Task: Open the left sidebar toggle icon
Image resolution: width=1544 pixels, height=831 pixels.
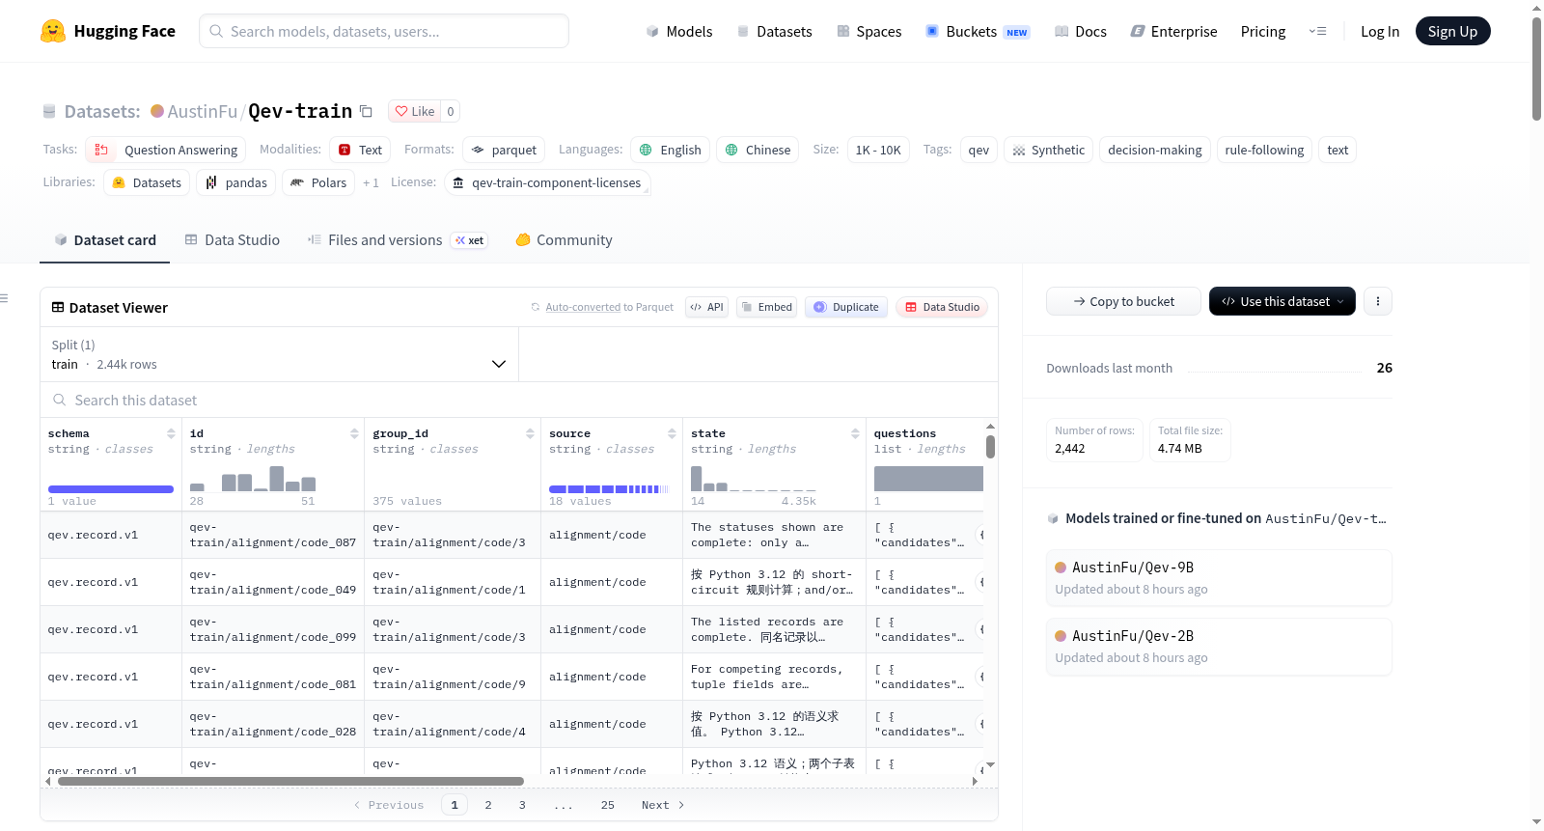Action: coord(5,298)
